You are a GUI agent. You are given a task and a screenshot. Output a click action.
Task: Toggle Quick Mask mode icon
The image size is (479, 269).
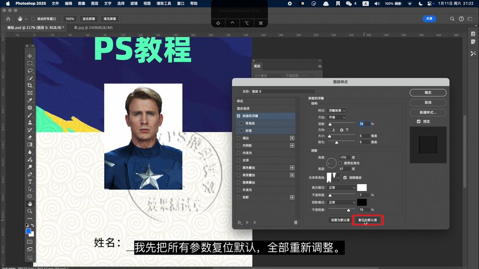[30, 242]
